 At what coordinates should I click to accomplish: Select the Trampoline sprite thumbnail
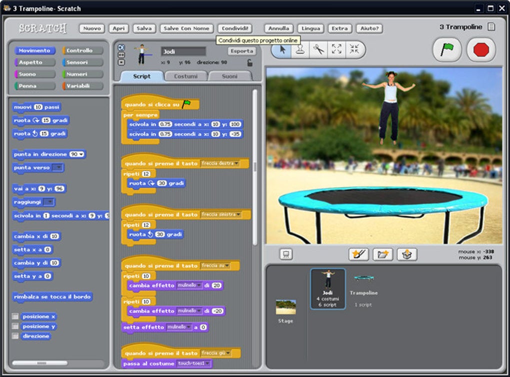coord(363,289)
